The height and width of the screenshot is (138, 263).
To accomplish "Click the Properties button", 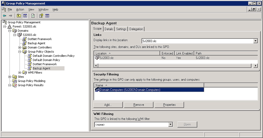I will [169, 105].
